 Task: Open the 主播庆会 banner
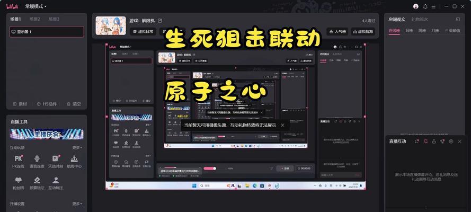pos(47,134)
